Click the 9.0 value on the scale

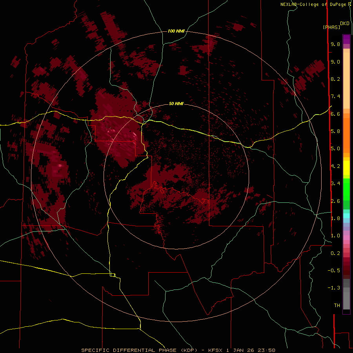pos(335,62)
